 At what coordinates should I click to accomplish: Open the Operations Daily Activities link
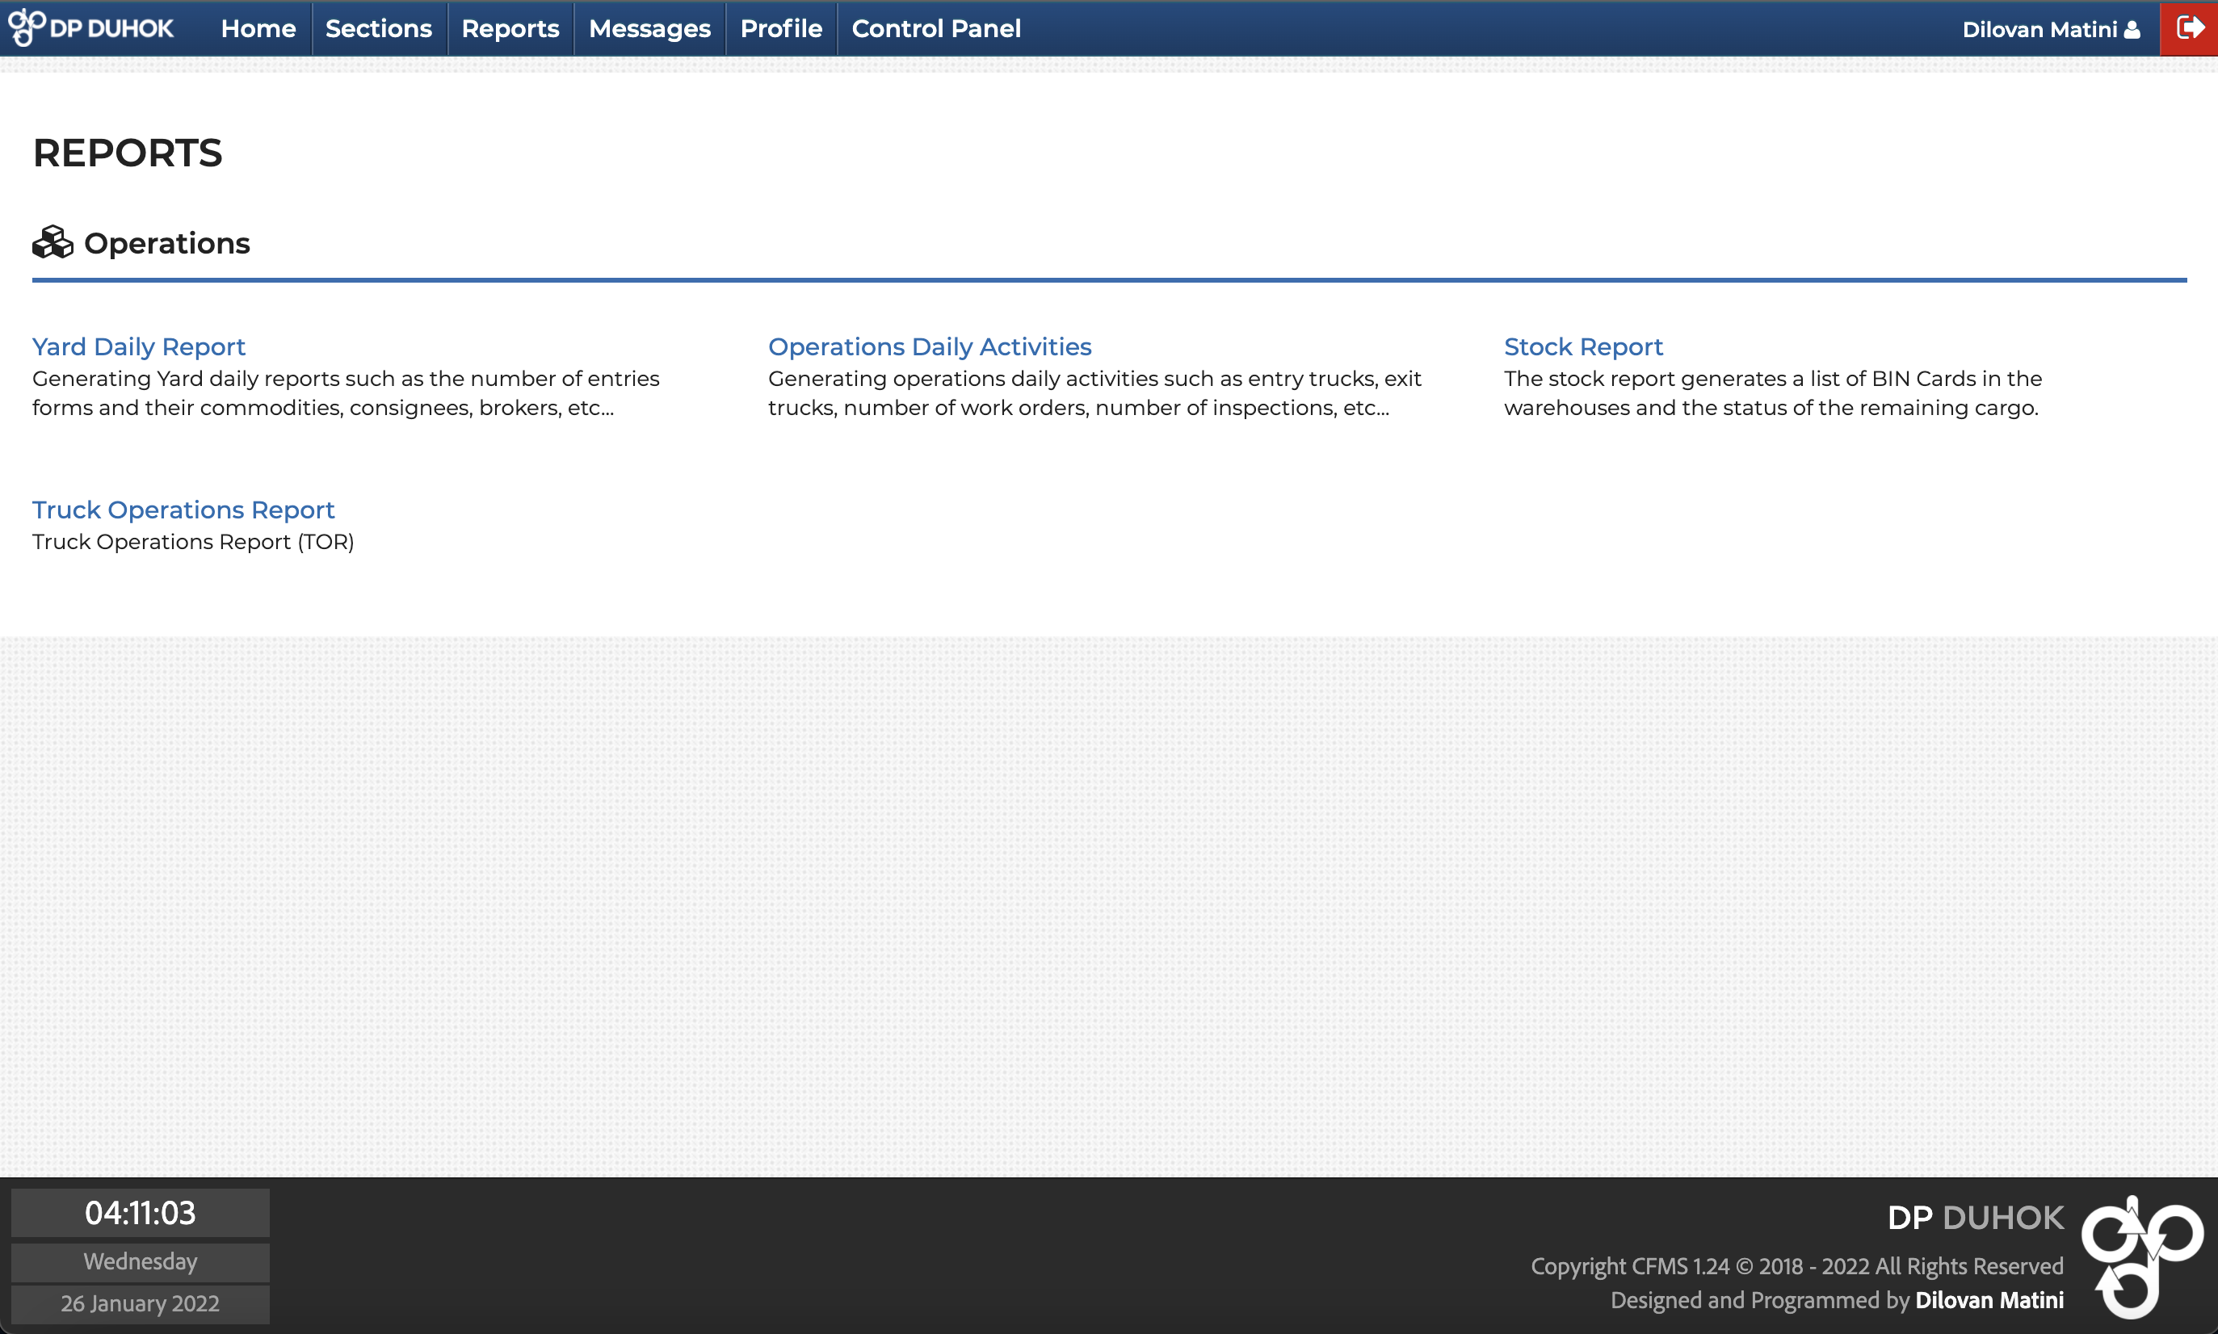pyautogui.click(x=930, y=347)
